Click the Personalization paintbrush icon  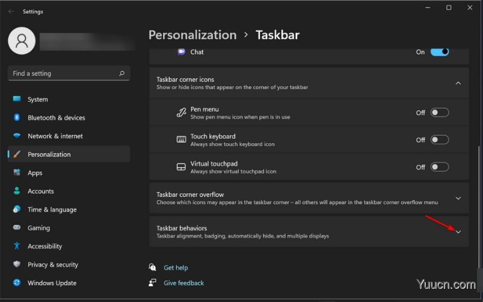[x=17, y=154]
